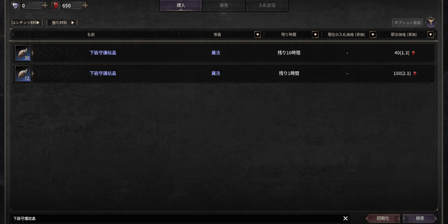Click the filter funnel icon
448x224 pixels.
[x=431, y=22]
